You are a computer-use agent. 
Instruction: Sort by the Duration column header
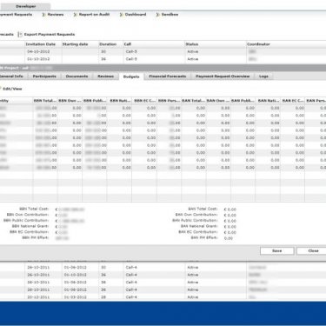pyautogui.click(x=110, y=44)
